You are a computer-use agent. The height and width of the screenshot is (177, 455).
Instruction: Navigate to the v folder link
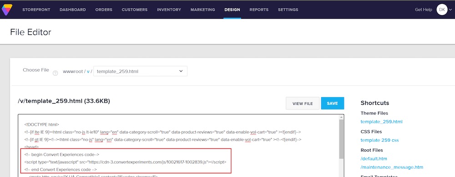coord(88,71)
